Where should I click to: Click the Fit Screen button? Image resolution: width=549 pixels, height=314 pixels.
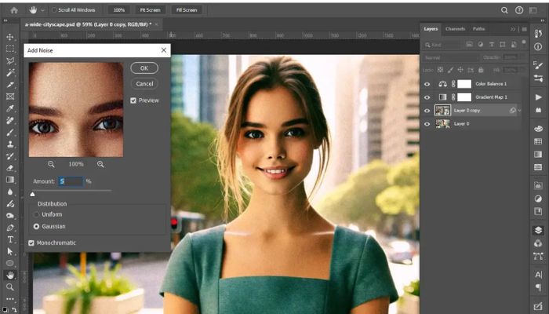151,10
